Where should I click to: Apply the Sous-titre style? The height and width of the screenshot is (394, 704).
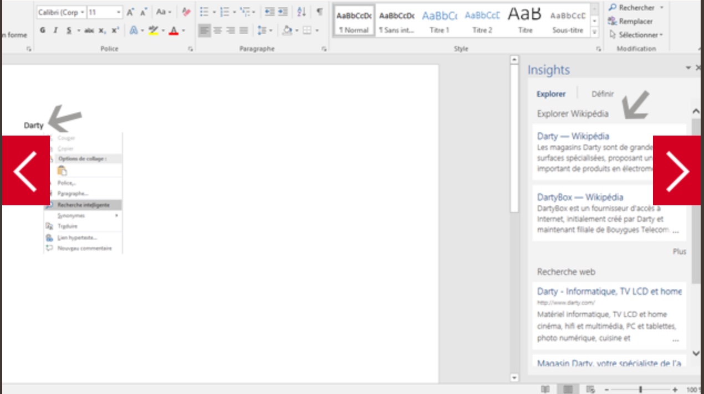point(568,21)
